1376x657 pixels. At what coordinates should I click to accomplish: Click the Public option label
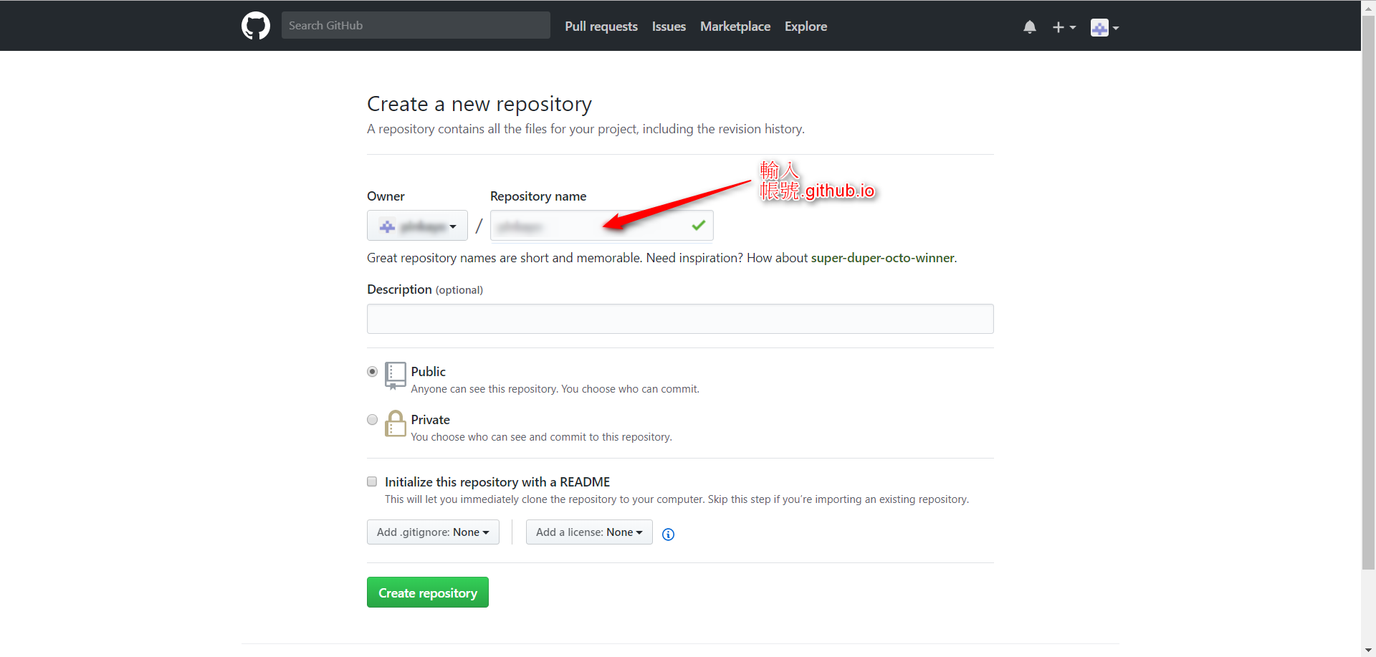428,371
